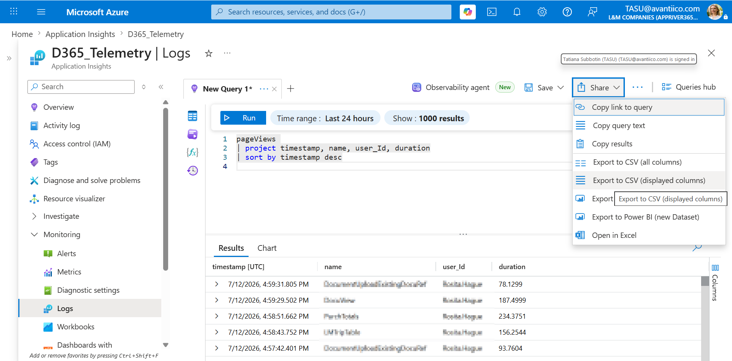Close the New Query 1 tab

(274, 89)
